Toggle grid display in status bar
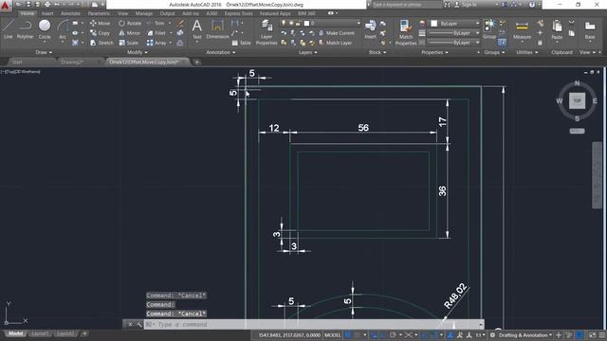Screen dimensions: 607x341 [x=348, y=335]
